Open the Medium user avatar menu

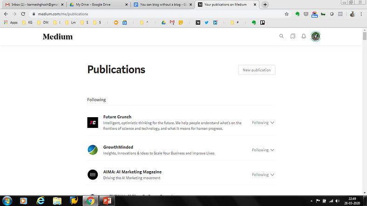[315, 36]
